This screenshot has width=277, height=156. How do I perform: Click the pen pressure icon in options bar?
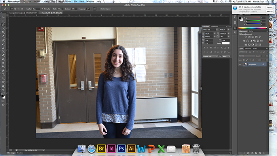[x=95, y=9]
